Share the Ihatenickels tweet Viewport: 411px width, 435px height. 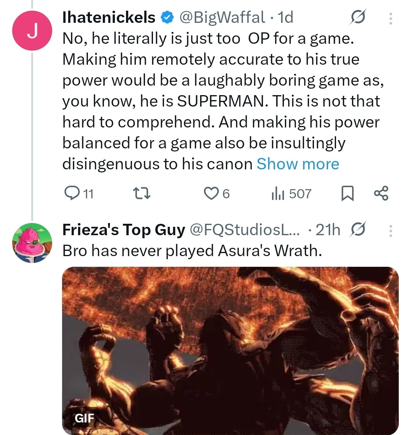381,193
